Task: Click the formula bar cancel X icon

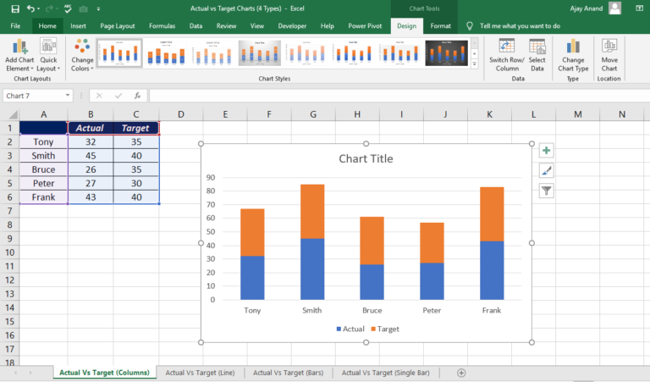Action: (99, 96)
